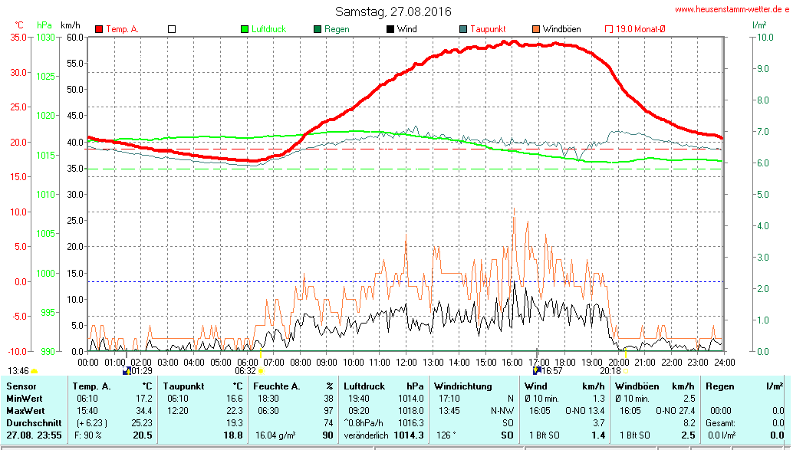Toggle the empty white legend box

(x=172, y=29)
